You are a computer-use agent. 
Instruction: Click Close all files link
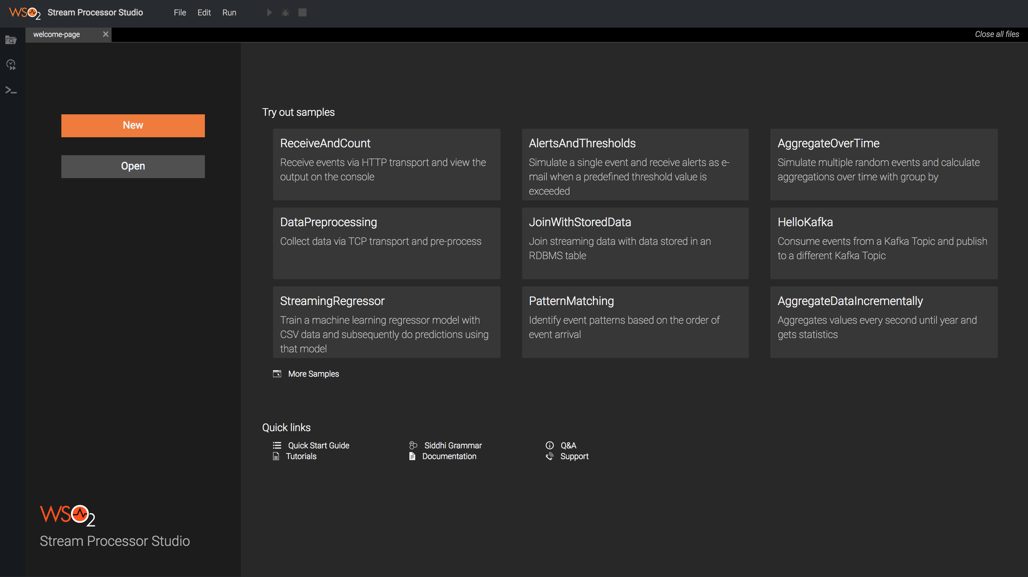pos(996,34)
